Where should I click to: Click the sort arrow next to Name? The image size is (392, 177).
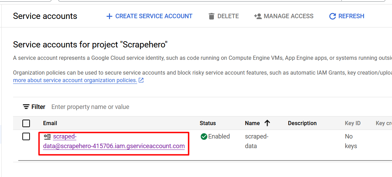(267, 123)
